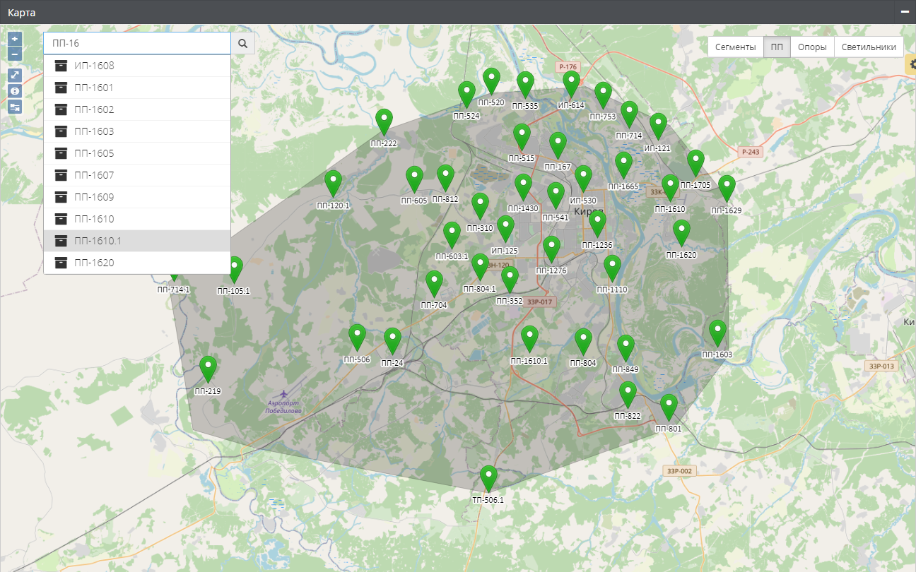916x572 pixels.
Task: Select ИП-1608 in the dropdown list
Action: [x=94, y=66]
